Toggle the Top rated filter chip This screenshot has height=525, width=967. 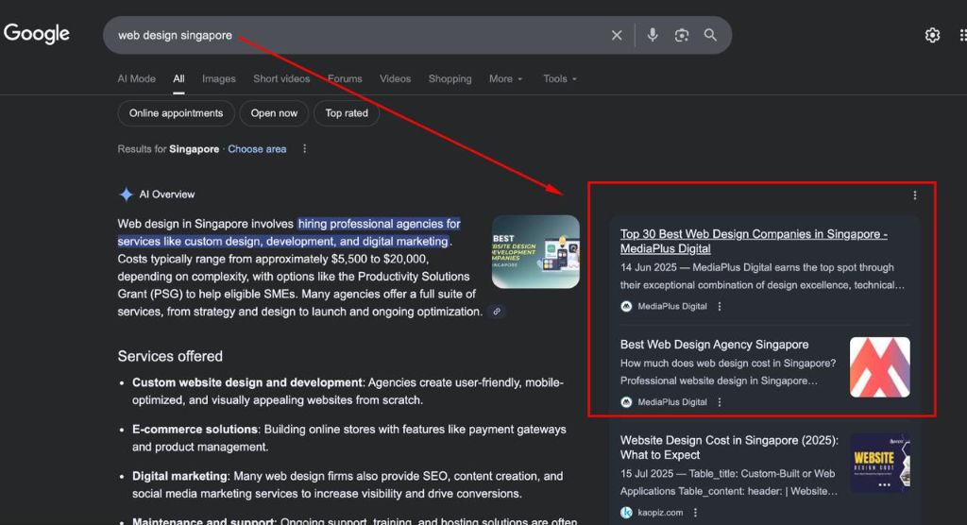coord(347,113)
